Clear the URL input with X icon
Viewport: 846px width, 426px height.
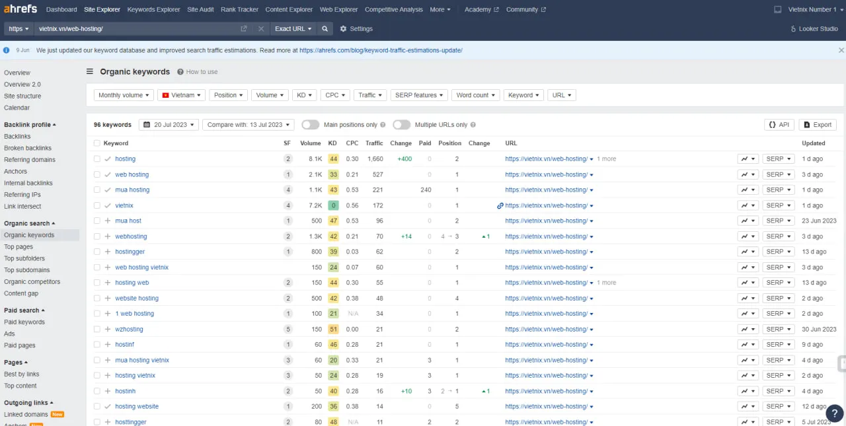click(x=261, y=29)
